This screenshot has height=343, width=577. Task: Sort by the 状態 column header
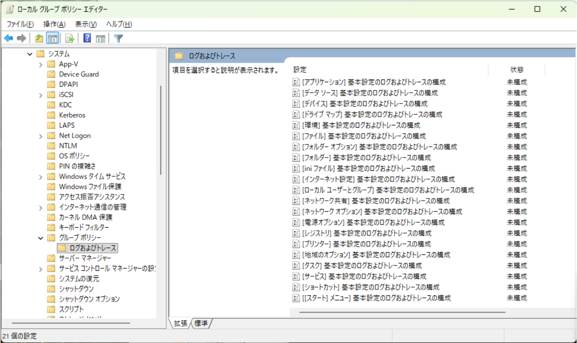(x=517, y=70)
